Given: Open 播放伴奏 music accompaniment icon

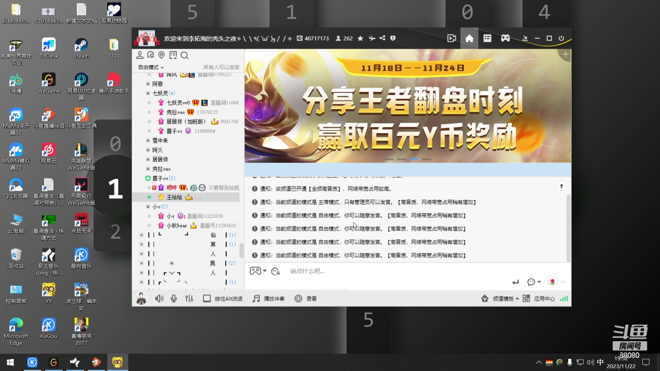Looking at the screenshot, I should tap(256, 299).
